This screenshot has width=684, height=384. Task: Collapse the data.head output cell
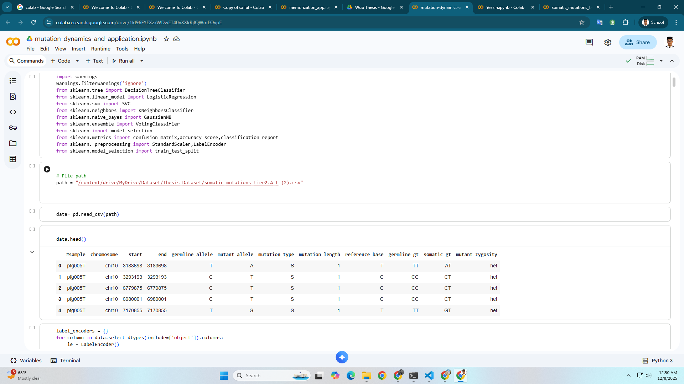(x=32, y=252)
